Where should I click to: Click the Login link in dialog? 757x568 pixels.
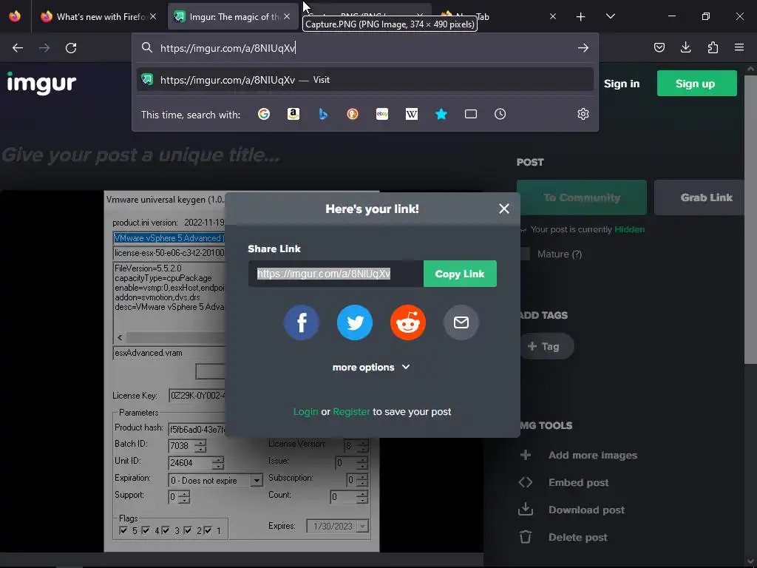click(305, 412)
